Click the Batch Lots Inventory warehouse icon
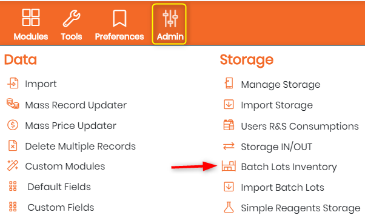365x221 pixels. (x=229, y=166)
